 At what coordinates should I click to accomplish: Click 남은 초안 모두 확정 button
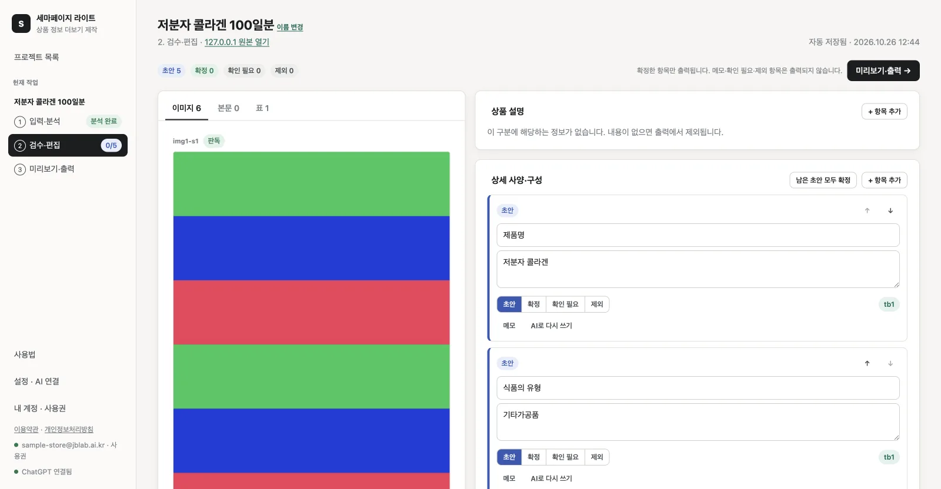coord(823,180)
